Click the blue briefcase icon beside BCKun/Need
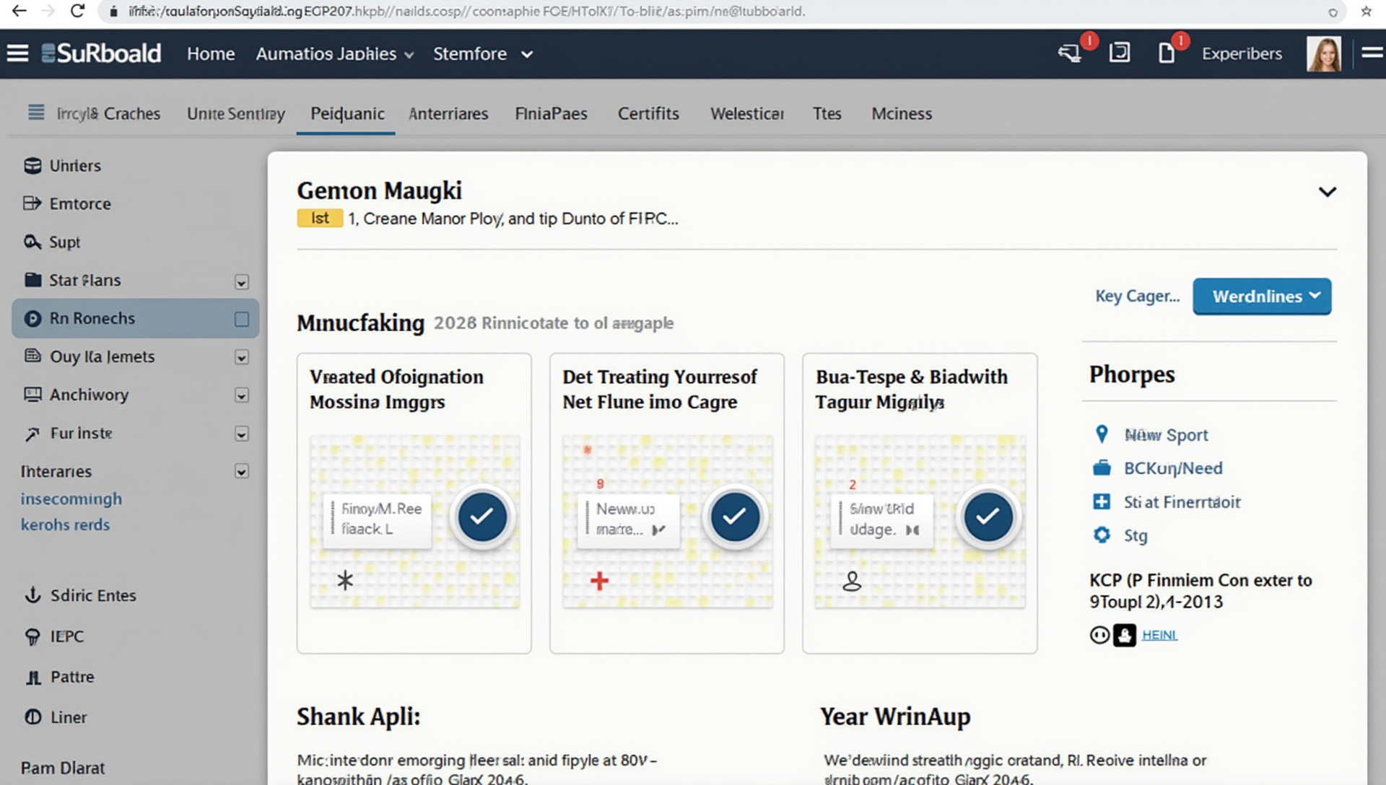Image resolution: width=1386 pixels, height=785 pixels. coord(1102,468)
